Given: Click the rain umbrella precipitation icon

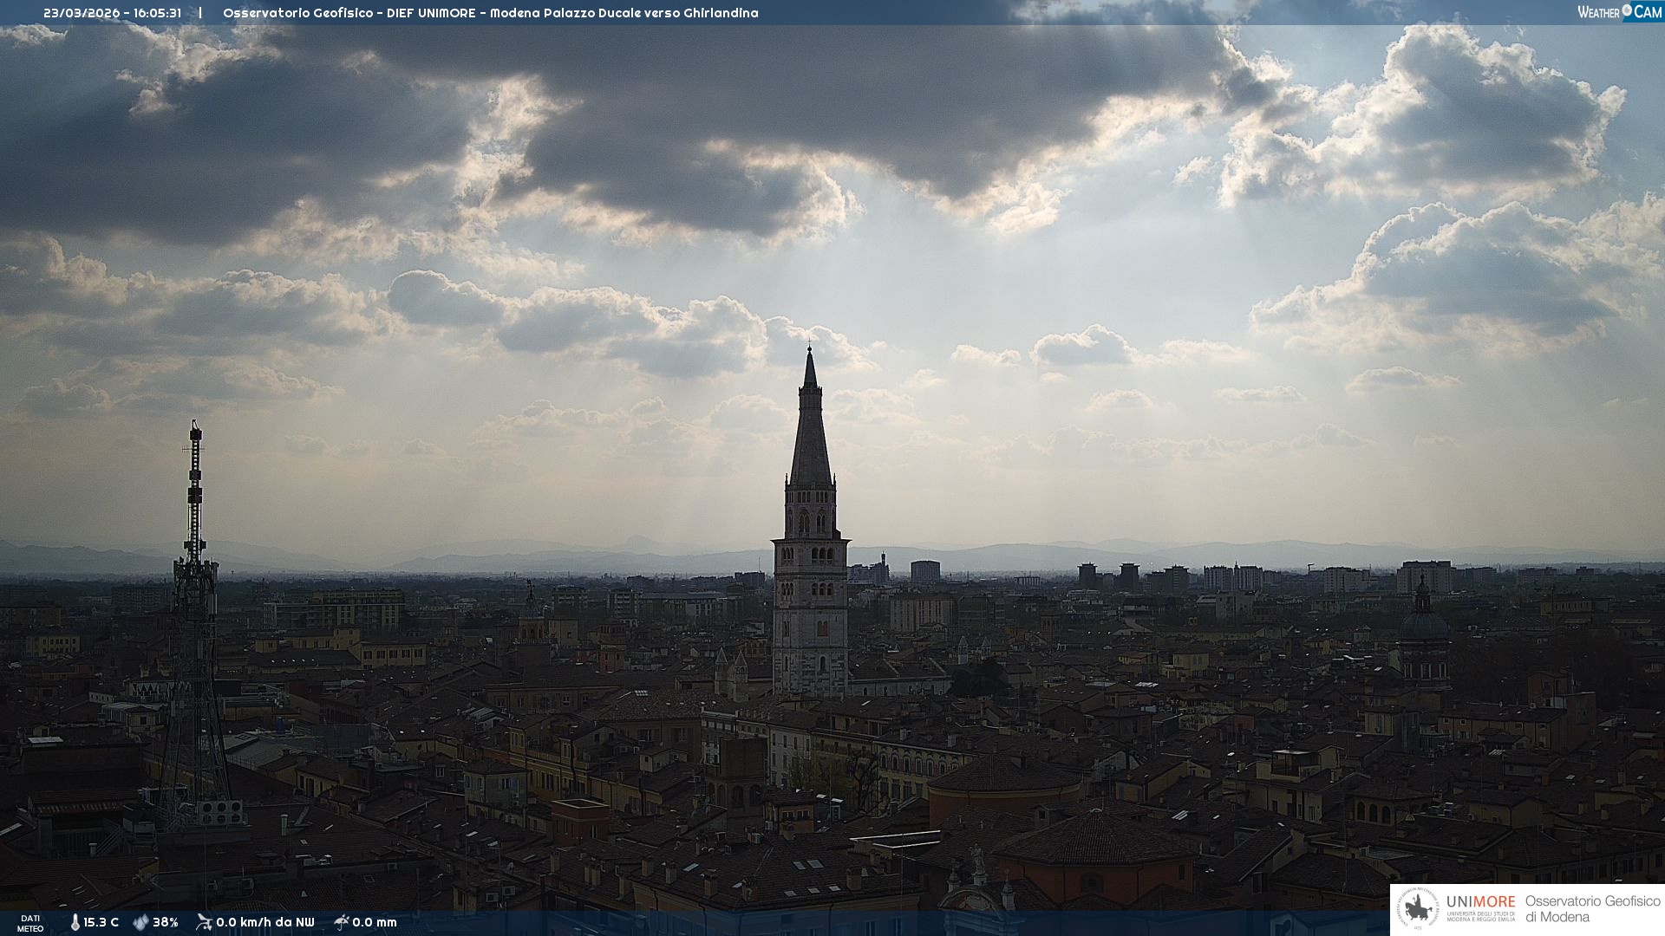Looking at the screenshot, I should tap(341, 922).
